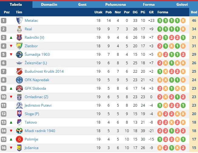Switch to the Domaćin tab
Viewport: 198px width, 153px height.
tap(49, 5)
